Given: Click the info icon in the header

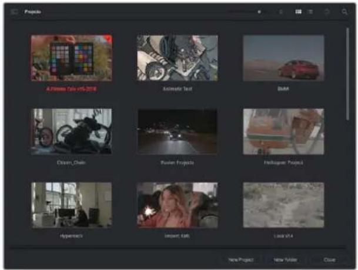Looking at the screenshot, I should click(x=281, y=12).
